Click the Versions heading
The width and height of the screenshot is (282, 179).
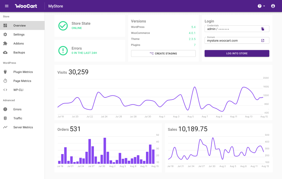coord(138,21)
